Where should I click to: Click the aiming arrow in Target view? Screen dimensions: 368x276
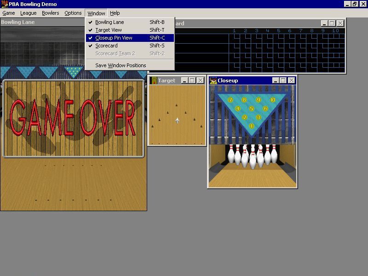click(178, 121)
